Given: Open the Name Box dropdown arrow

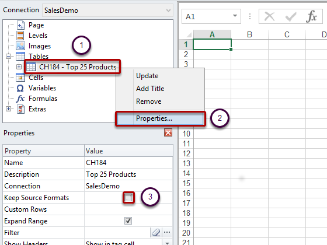Looking at the screenshot, I should [x=235, y=16].
